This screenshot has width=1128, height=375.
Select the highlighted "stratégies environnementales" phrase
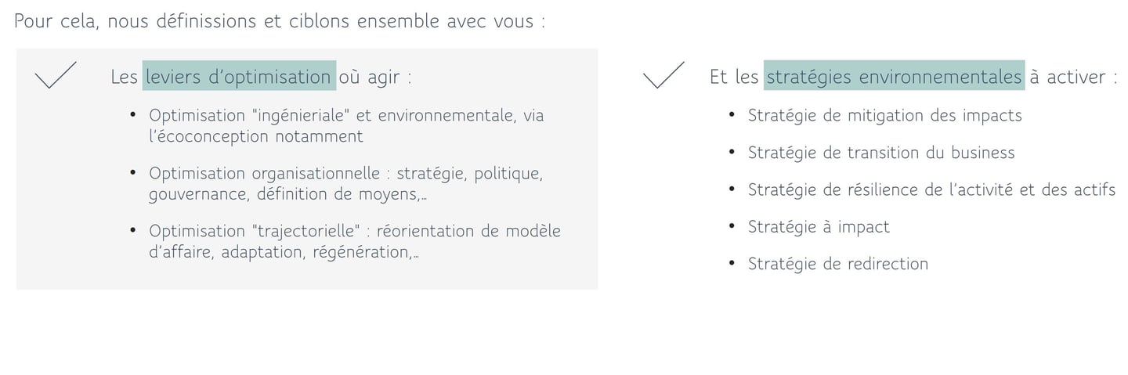point(894,77)
